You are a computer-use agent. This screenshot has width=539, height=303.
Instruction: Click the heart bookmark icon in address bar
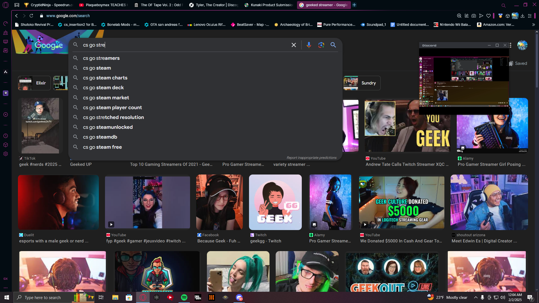488,16
